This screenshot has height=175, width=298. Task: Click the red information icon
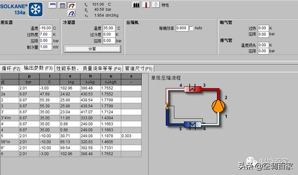pyautogui.click(x=146, y=5)
